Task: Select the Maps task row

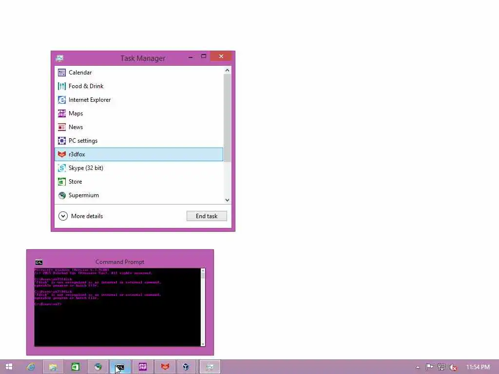Action: click(x=139, y=113)
